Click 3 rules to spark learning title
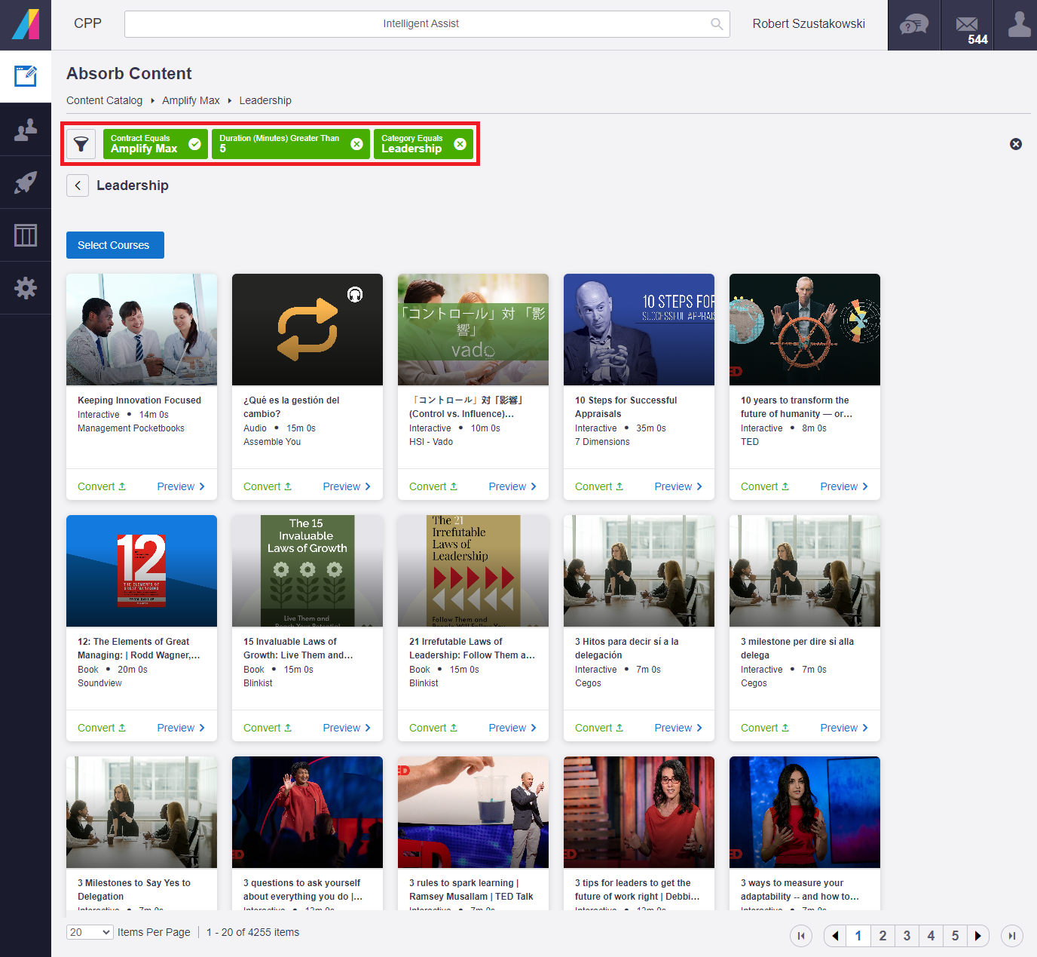The width and height of the screenshot is (1037, 957). tap(471, 890)
